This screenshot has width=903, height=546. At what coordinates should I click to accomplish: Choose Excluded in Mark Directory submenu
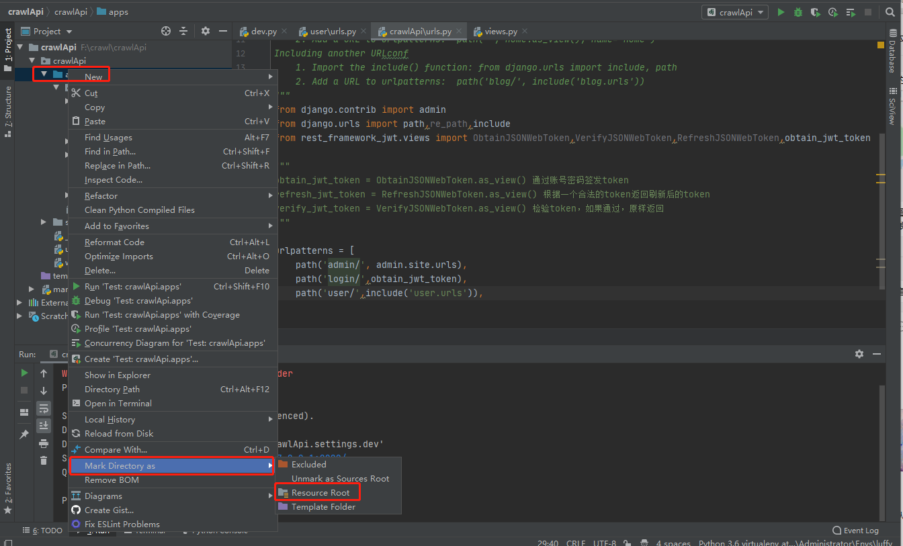coord(339,464)
